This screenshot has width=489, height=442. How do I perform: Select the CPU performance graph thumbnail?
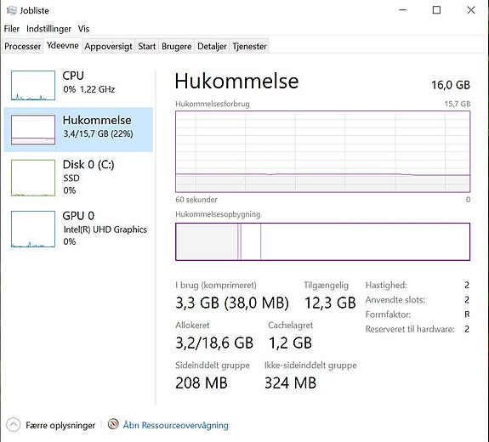33,85
